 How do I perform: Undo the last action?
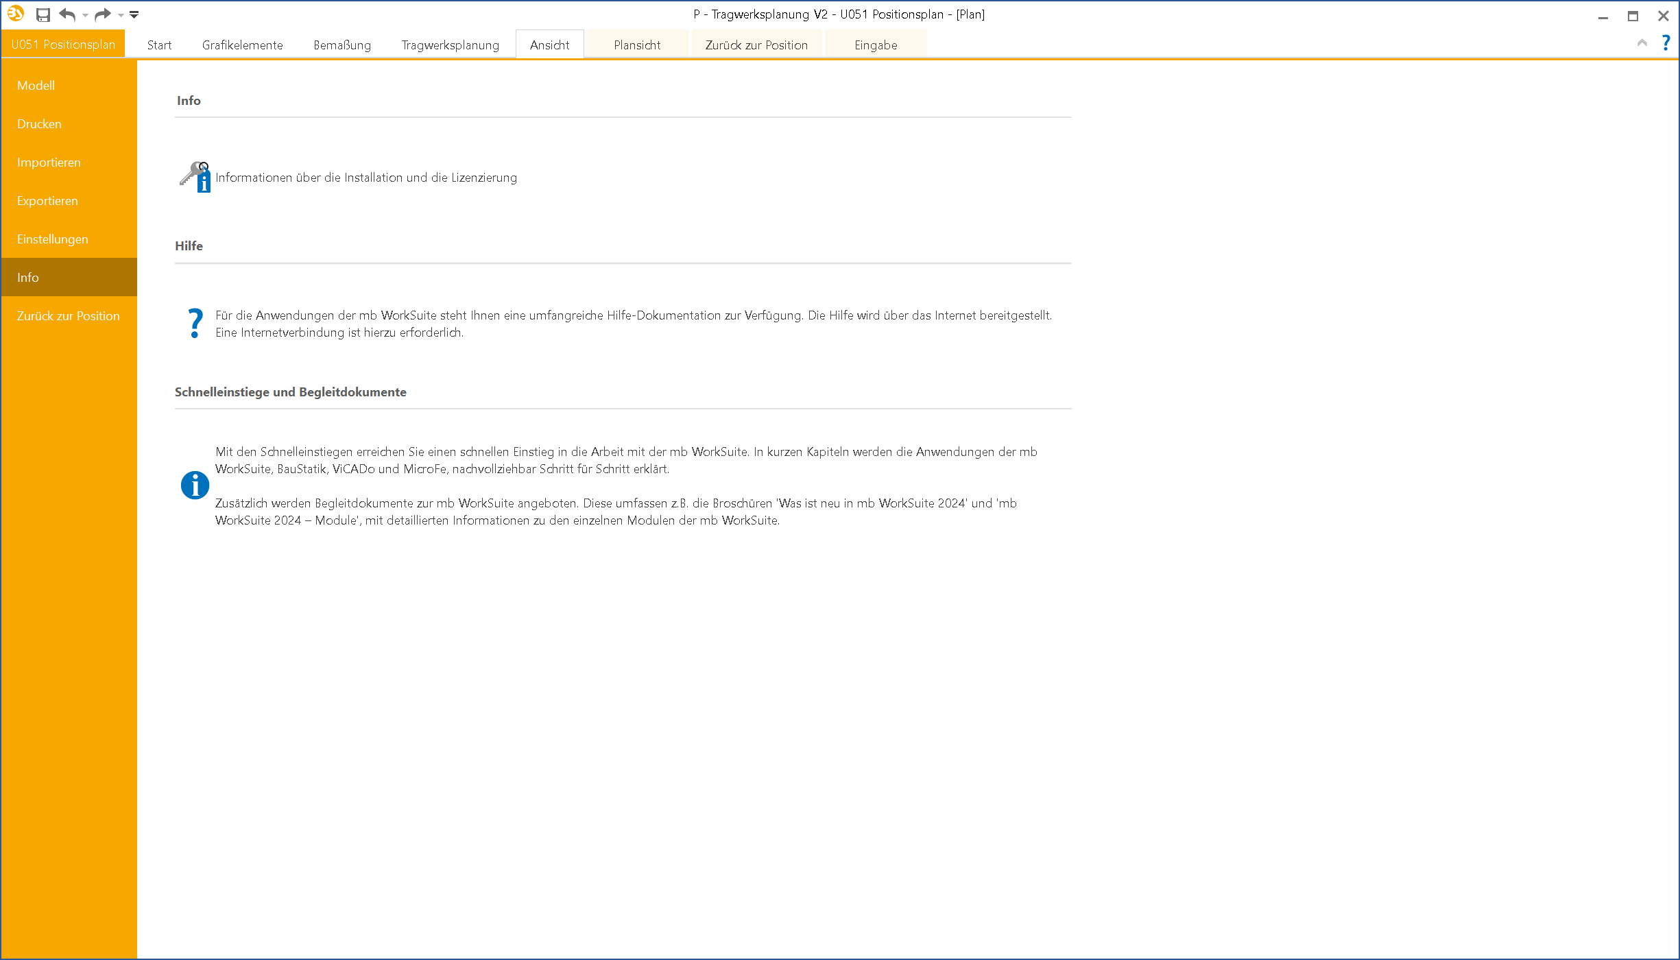[x=67, y=14]
